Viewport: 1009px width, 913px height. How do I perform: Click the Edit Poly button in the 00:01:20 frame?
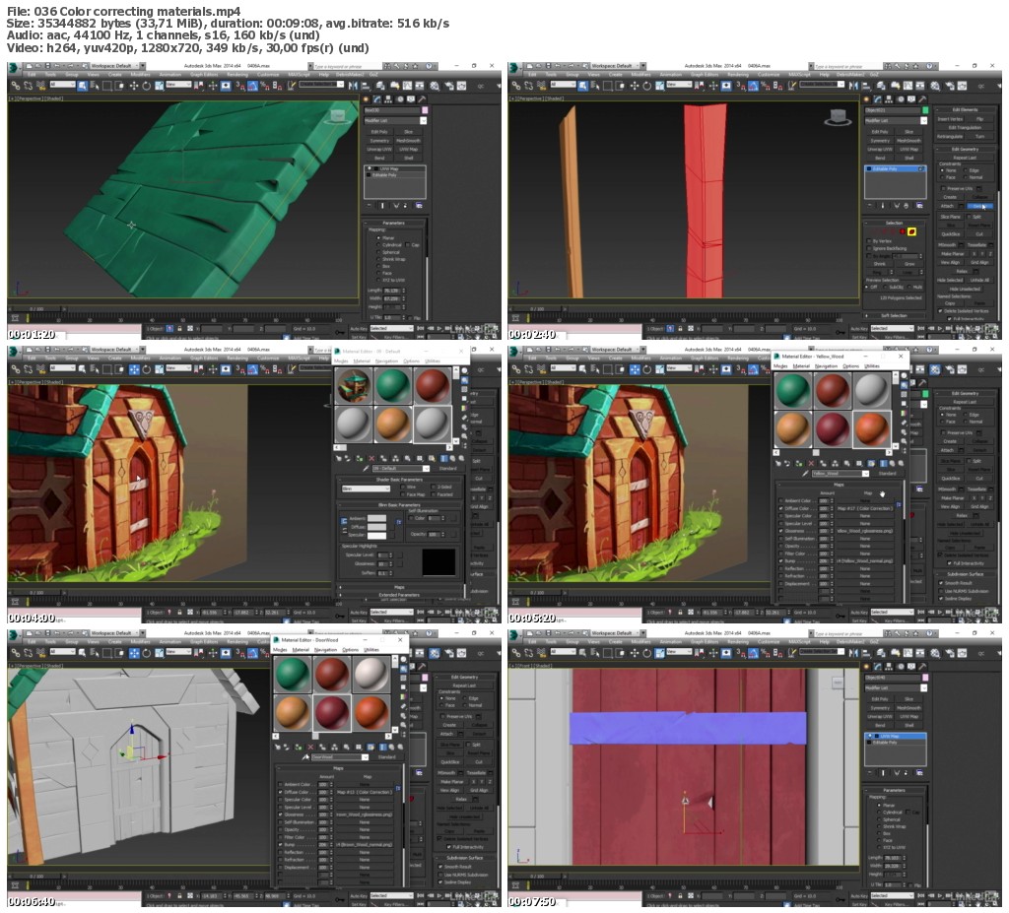click(x=379, y=131)
